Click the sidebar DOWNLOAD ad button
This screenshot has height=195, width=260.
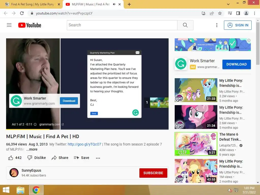click(x=236, y=64)
